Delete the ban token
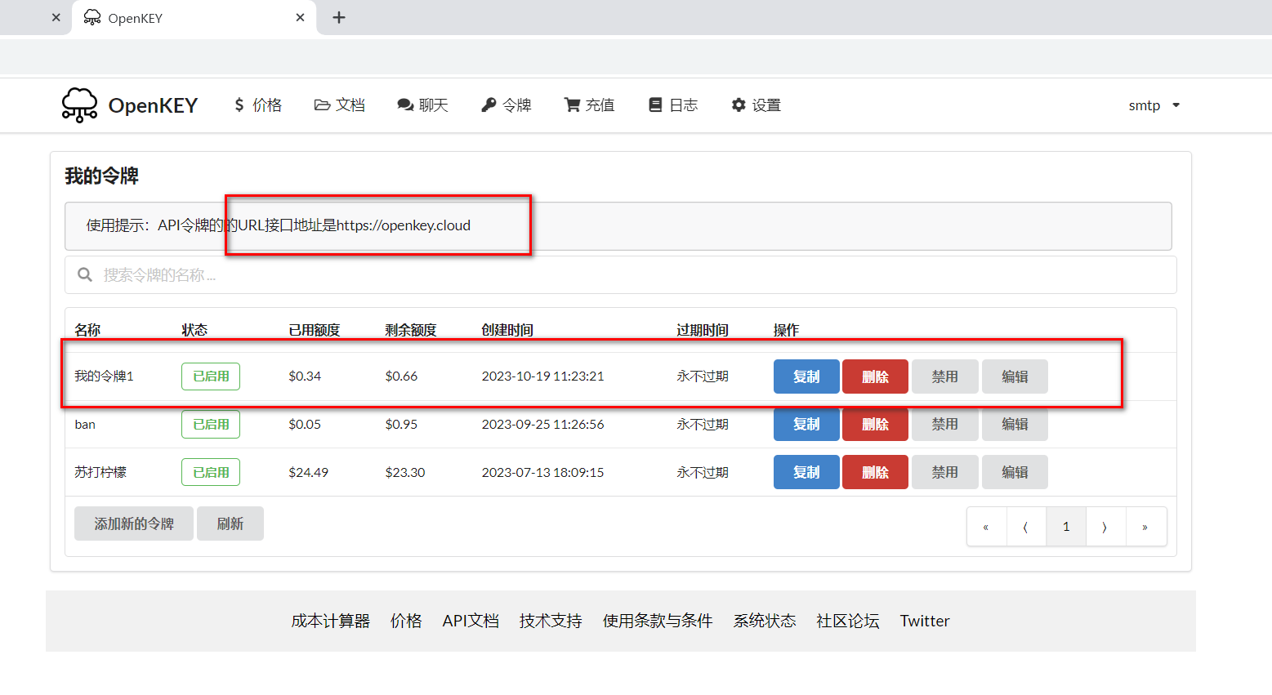Screen dimensions: 1272x695 (875, 425)
